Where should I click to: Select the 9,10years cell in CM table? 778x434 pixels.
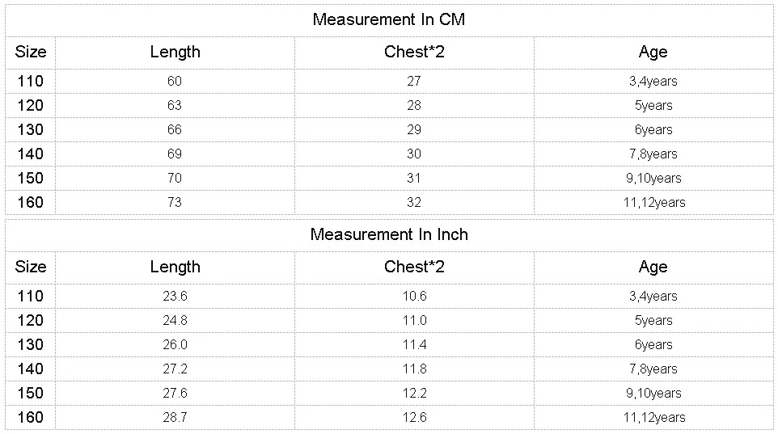pyautogui.click(x=653, y=178)
